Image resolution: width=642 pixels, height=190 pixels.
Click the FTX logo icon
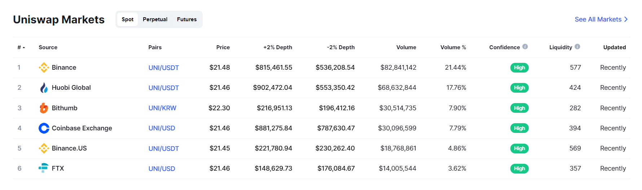point(44,168)
